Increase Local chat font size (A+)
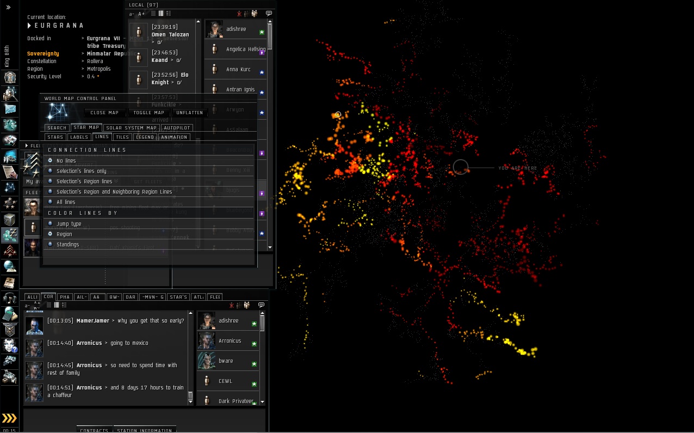 (141, 14)
